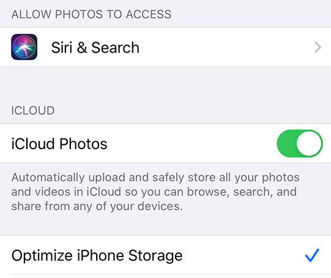Tap blank space in the iCloud Photos row

[190, 144]
